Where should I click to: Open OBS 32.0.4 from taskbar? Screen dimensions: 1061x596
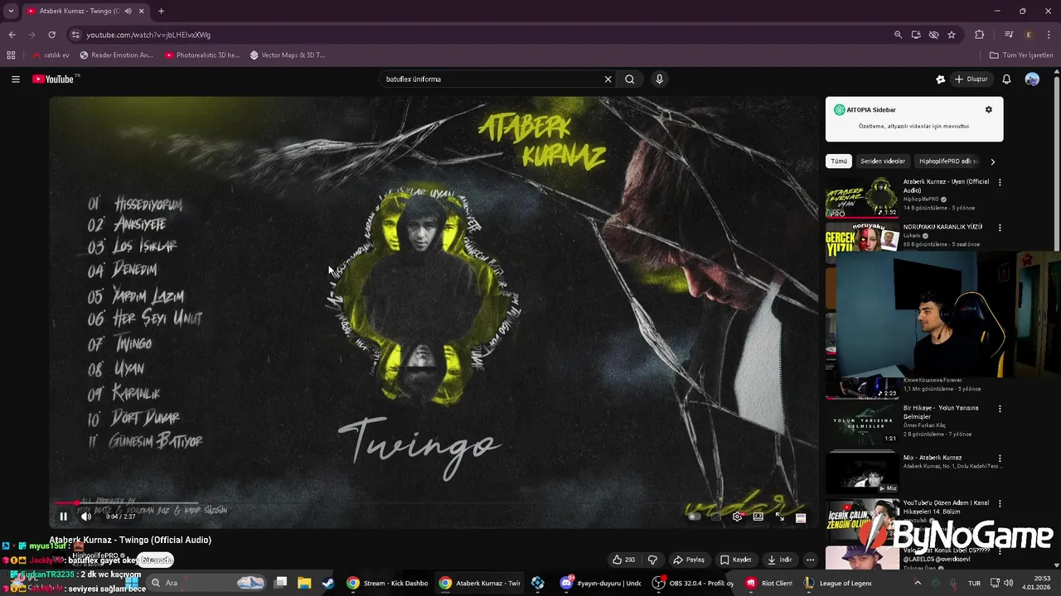pyautogui.click(x=693, y=583)
